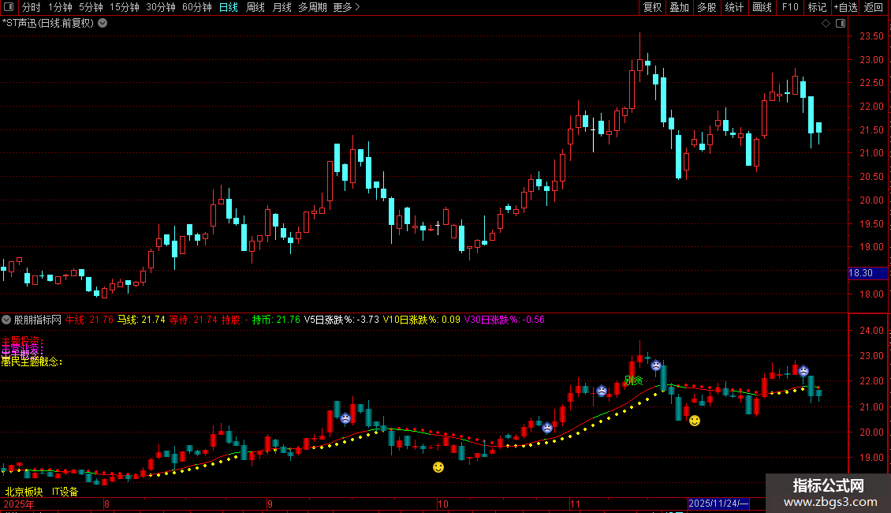Click the 标记 mark button
This screenshot has width=891, height=513.
(x=817, y=7)
